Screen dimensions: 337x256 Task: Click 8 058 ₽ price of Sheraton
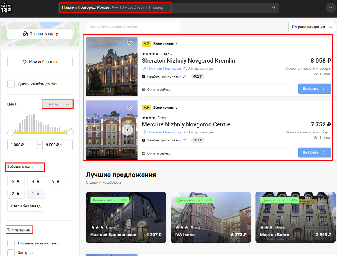pos(321,61)
